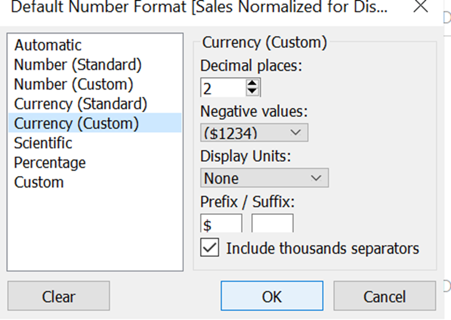Expand the Display Units dropdown

coord(264,178)
